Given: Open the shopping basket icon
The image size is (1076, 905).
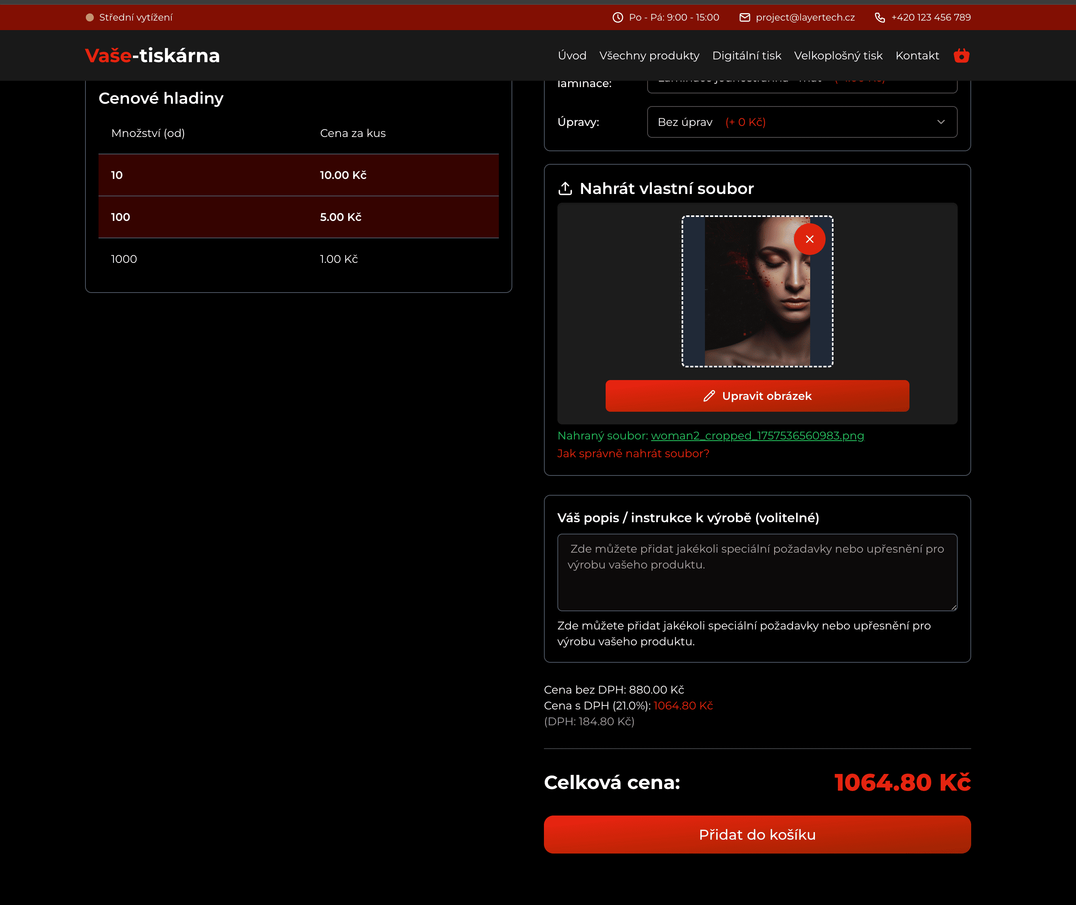Looking at the screenshot, I should point(961,55).
